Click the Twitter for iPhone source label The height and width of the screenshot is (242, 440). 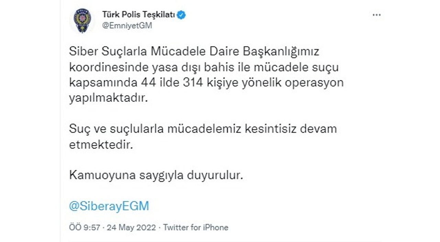pyautogui.click(x=196, y=227)
